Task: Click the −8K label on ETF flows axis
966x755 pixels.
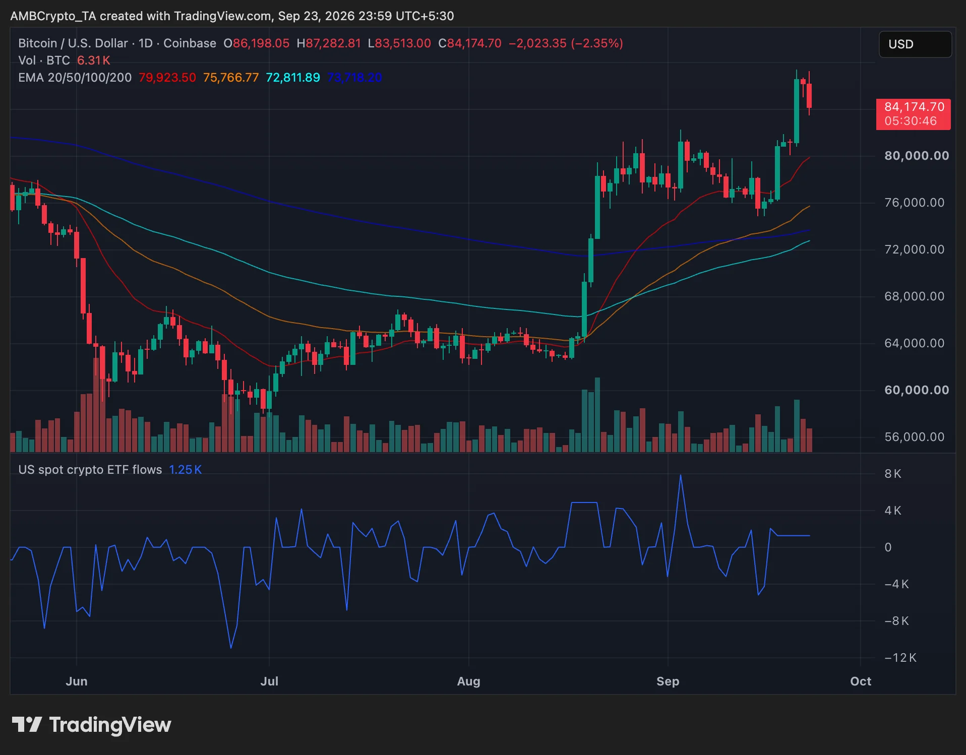Action: click(x=896, y=621)
